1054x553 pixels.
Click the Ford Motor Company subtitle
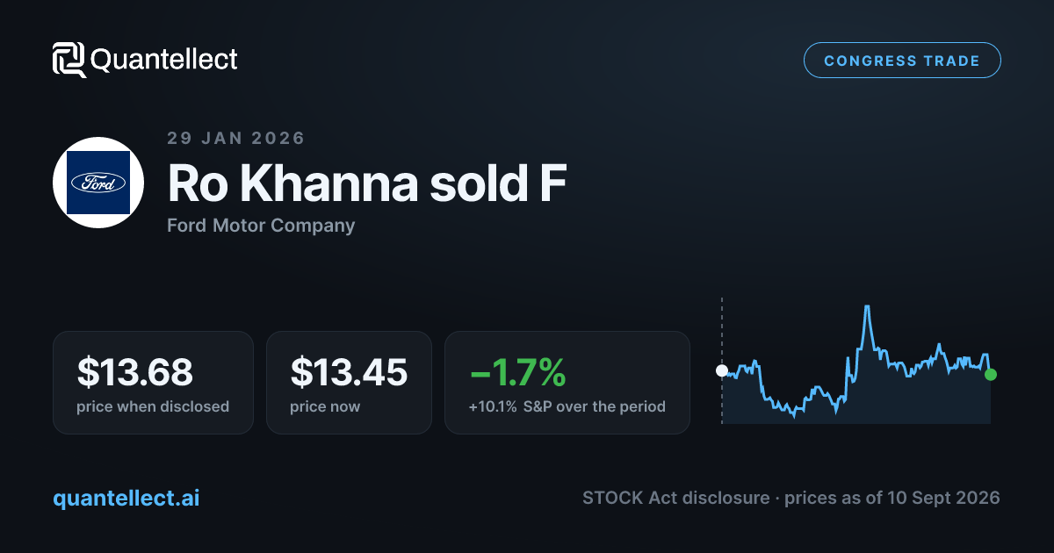pos(261,226)
